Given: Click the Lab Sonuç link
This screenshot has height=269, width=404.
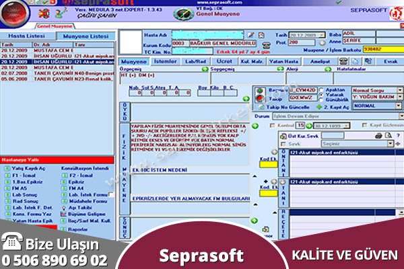Looking at the screenshot, I should (x=24, y=195).
